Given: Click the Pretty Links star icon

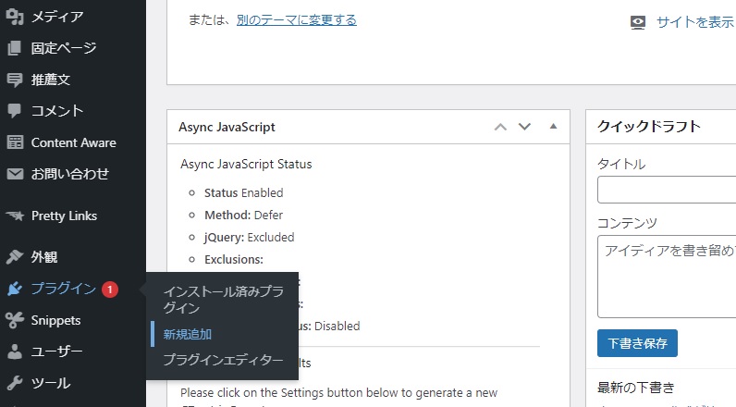Looking at the screenshot, I should point(15,216).
